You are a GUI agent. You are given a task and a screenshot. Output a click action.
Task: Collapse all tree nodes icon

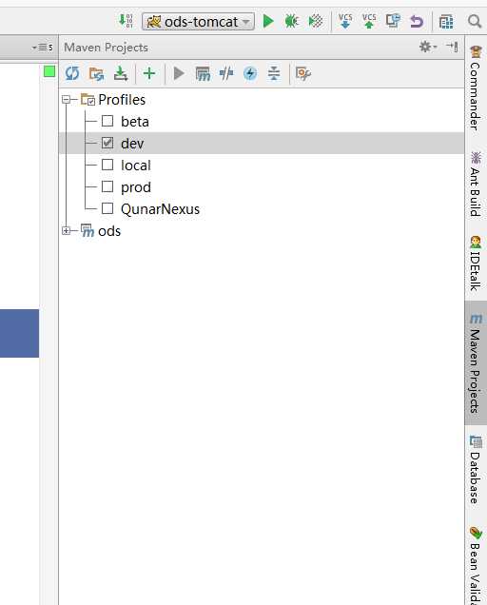tap(274, 73)
